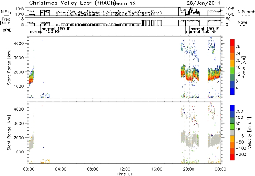Click the "4000" tick of the velocity panel
The width and height of the screenshot is (255, 176).
click(19, 109)
